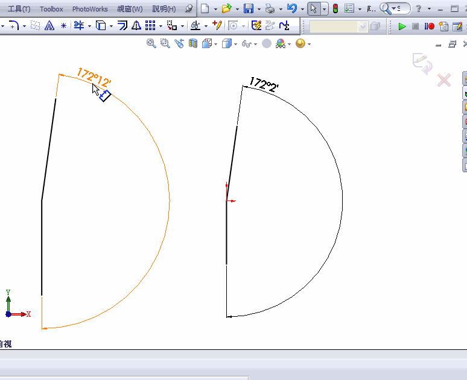Click the help question mark button
467x380 pixels.
click(x=419, y=8)
